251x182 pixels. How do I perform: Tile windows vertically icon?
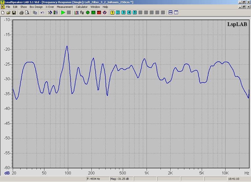(176, 13)
